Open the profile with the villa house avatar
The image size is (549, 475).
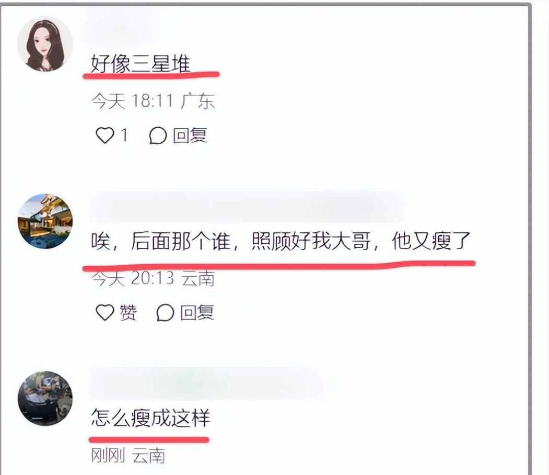click(x=45, y=221)
